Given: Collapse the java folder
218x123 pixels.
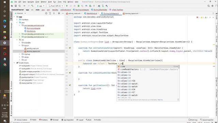Looking at the screenshot, I should 17,23.
